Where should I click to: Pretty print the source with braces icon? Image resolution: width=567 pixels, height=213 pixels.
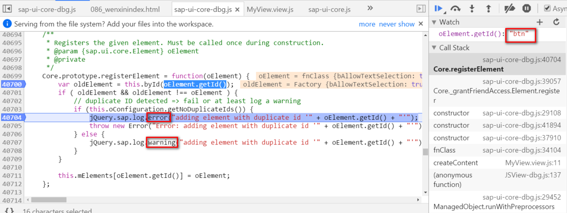[9, 210]
